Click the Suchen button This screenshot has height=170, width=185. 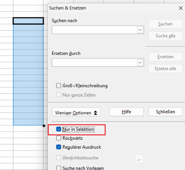pyautogui.click(x=165, y=24)
